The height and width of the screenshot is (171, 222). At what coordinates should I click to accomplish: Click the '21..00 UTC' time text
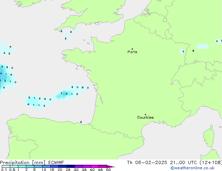(x=183, y=163)
